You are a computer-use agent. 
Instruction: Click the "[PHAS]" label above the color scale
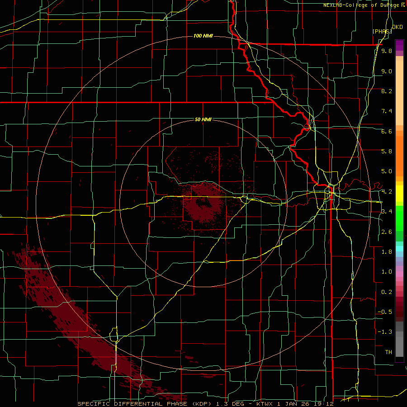point(382,31)
